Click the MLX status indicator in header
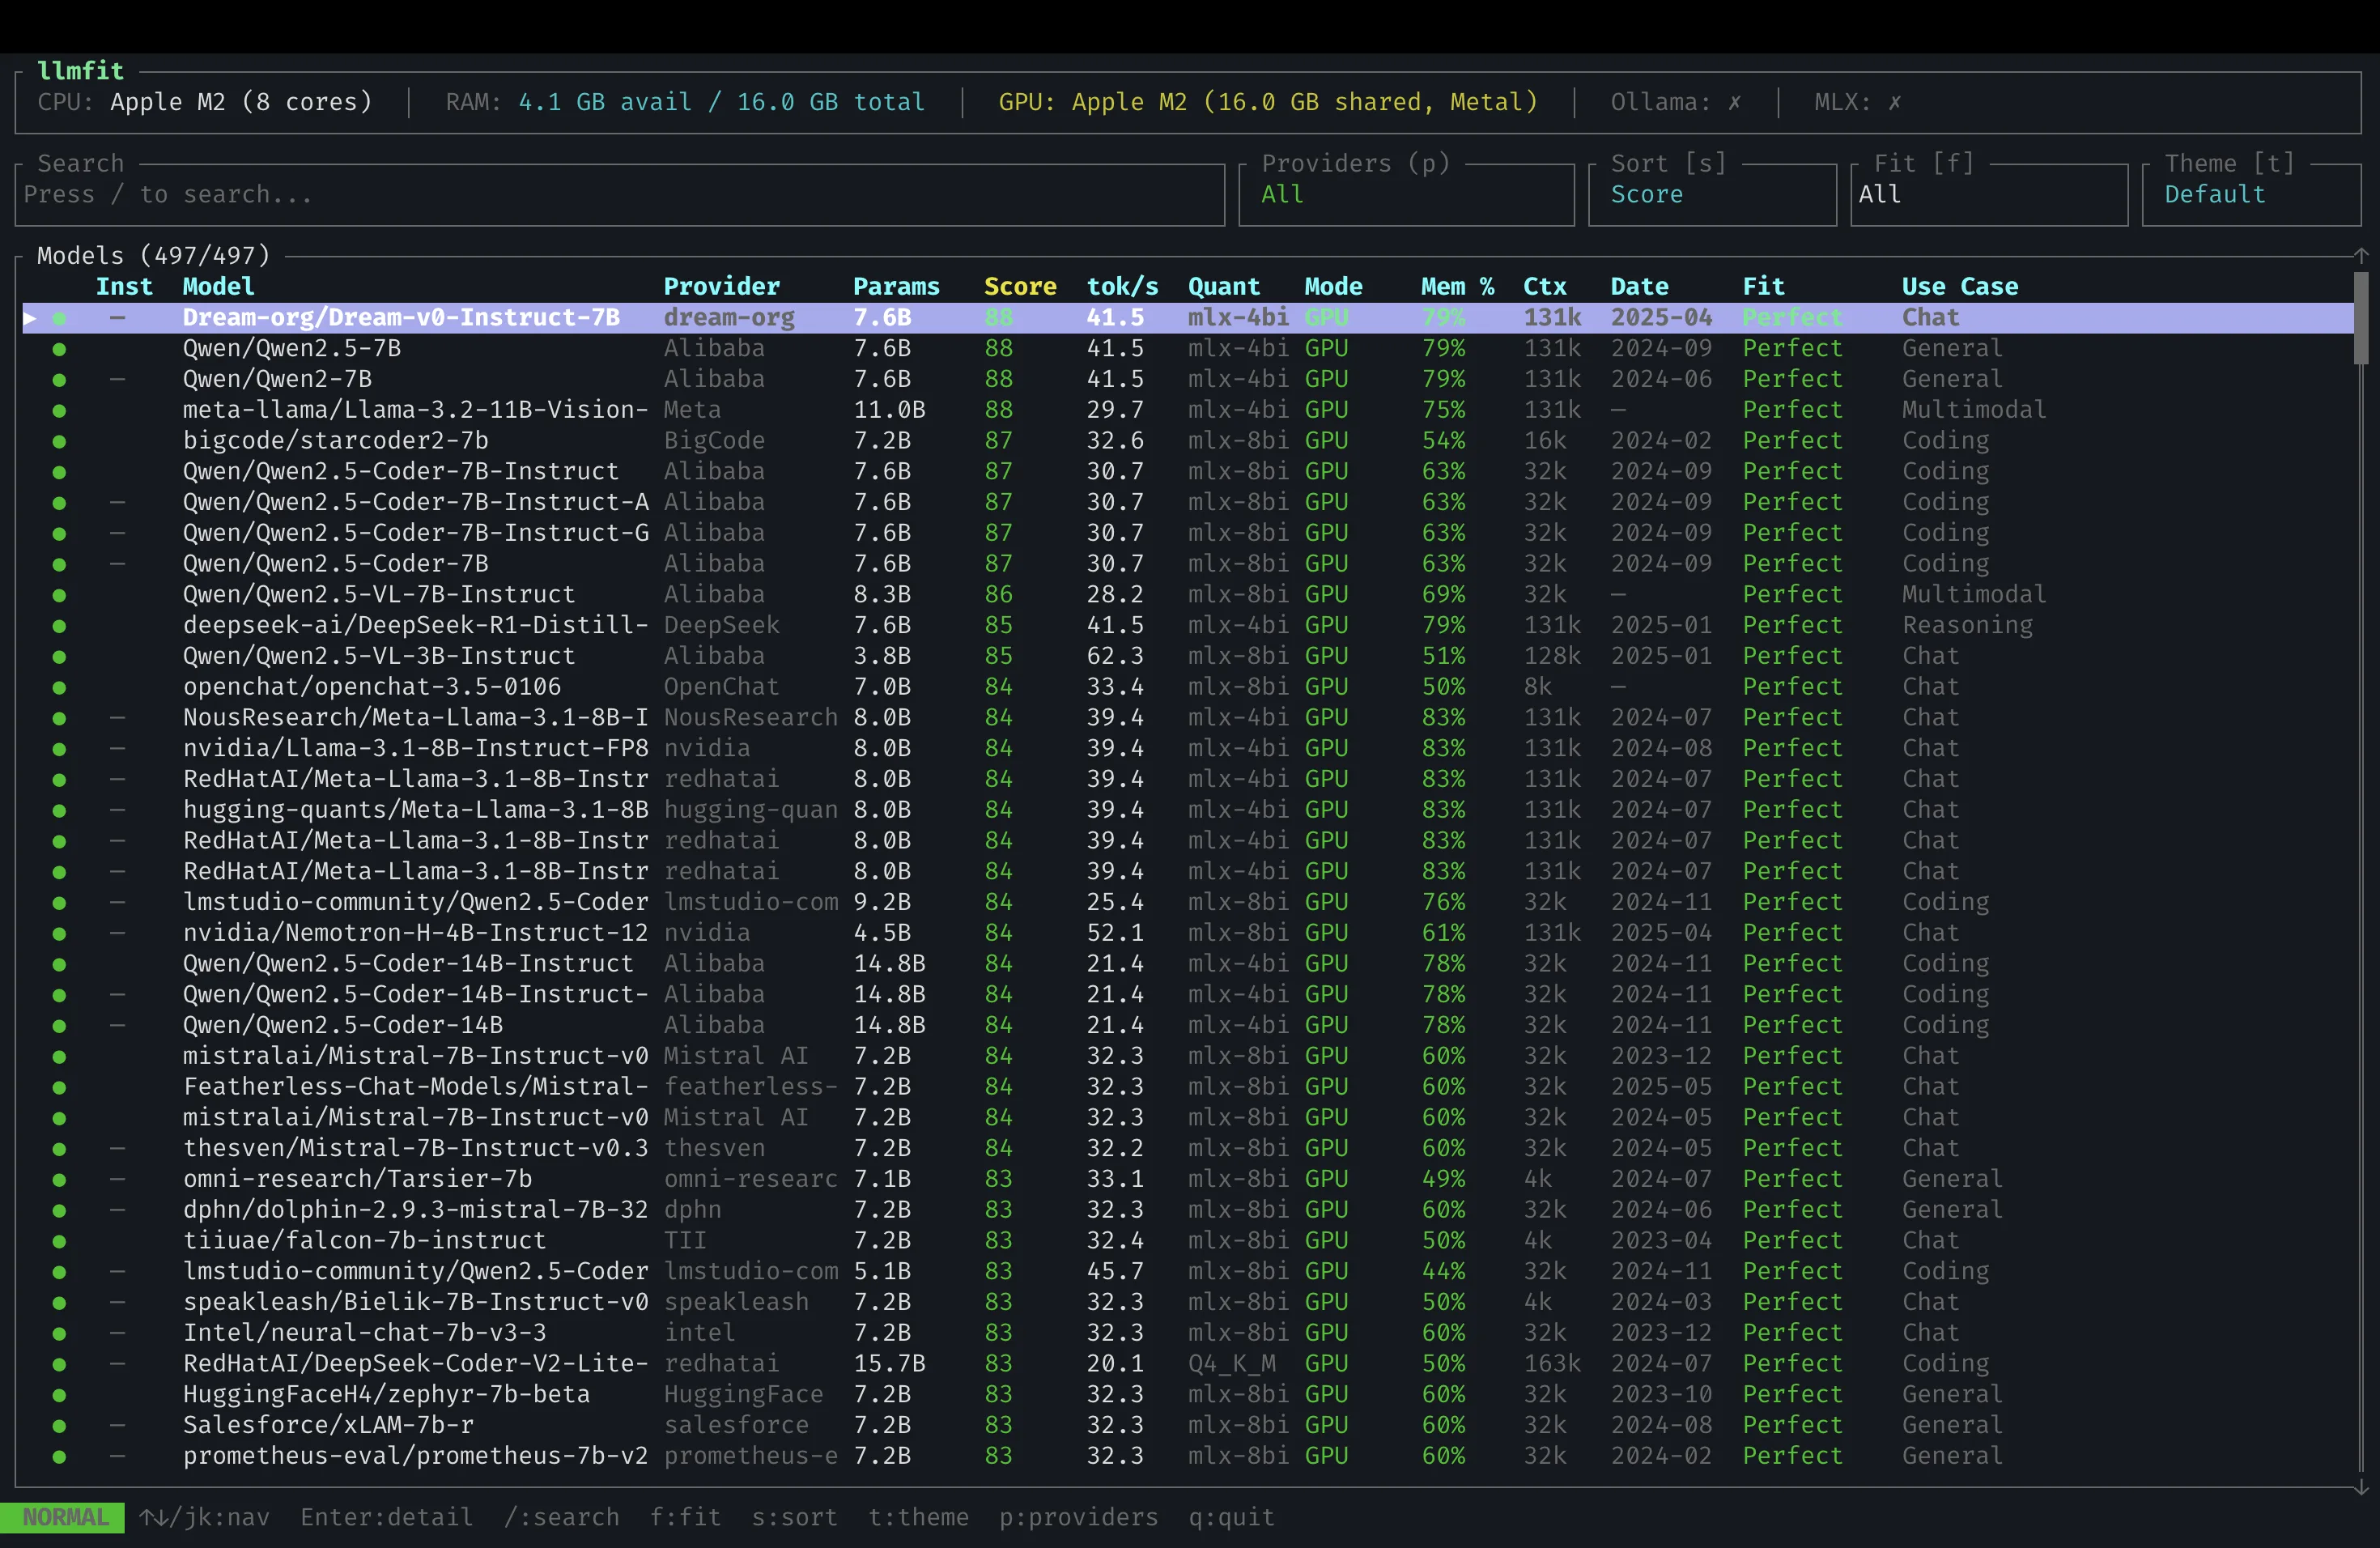This screenshot has height=1548, width=2380. [x=1858, y=102]
